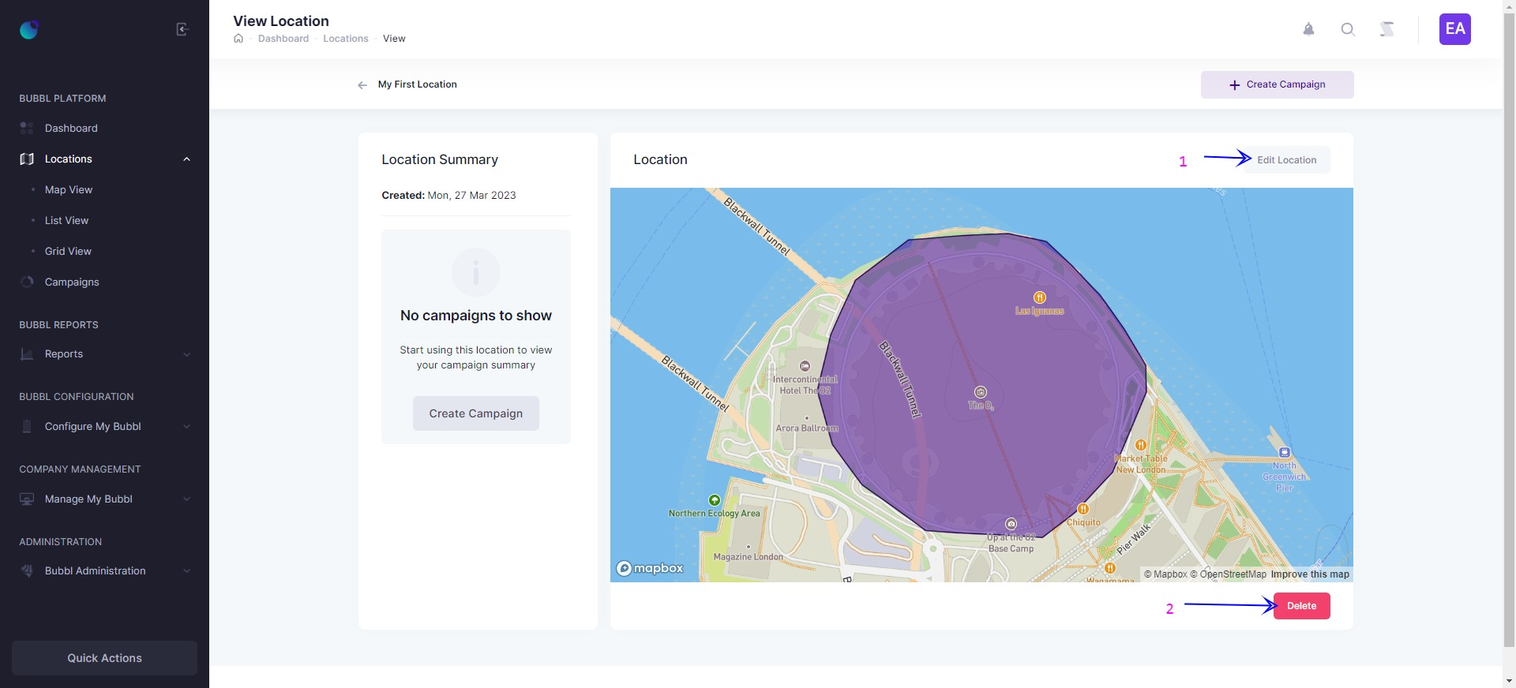Image resolution: width=1516 pixels, height=688 pixels.
Task: Click Edit Location button
Action: pyautogui.click(x=1286, y=159)
